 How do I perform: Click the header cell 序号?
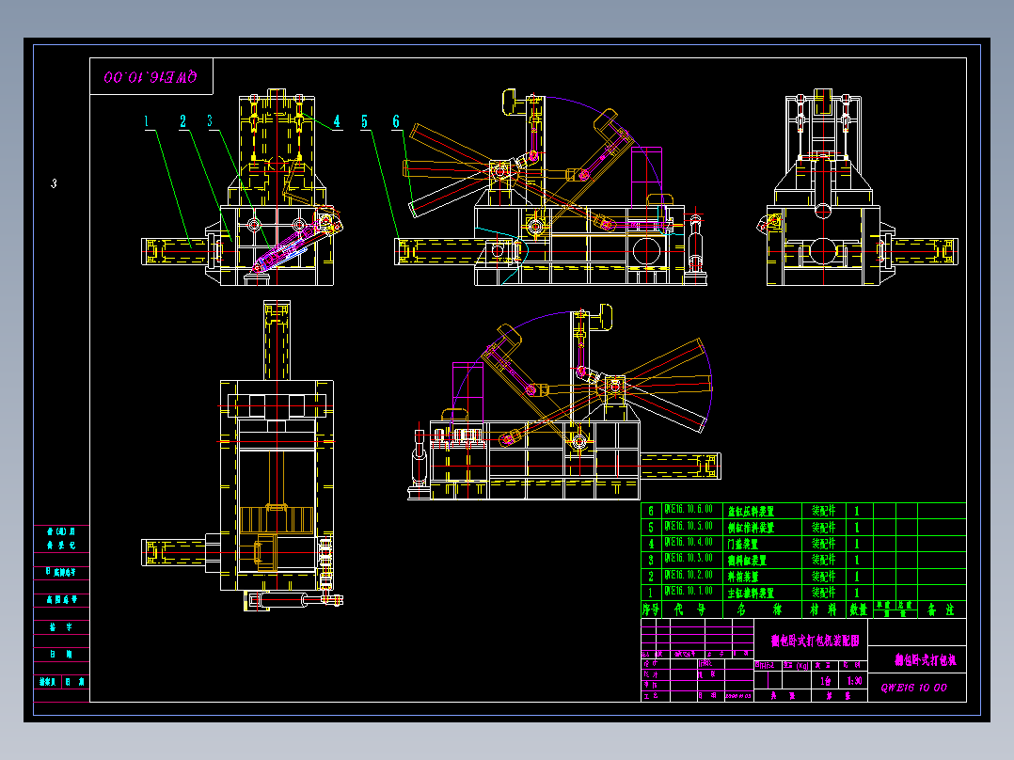[x=651, y=610]
